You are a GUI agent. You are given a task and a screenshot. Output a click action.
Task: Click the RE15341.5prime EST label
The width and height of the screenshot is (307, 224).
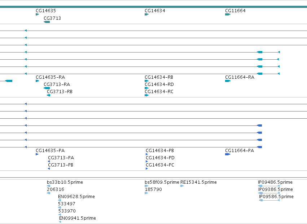tap(198, 182)
